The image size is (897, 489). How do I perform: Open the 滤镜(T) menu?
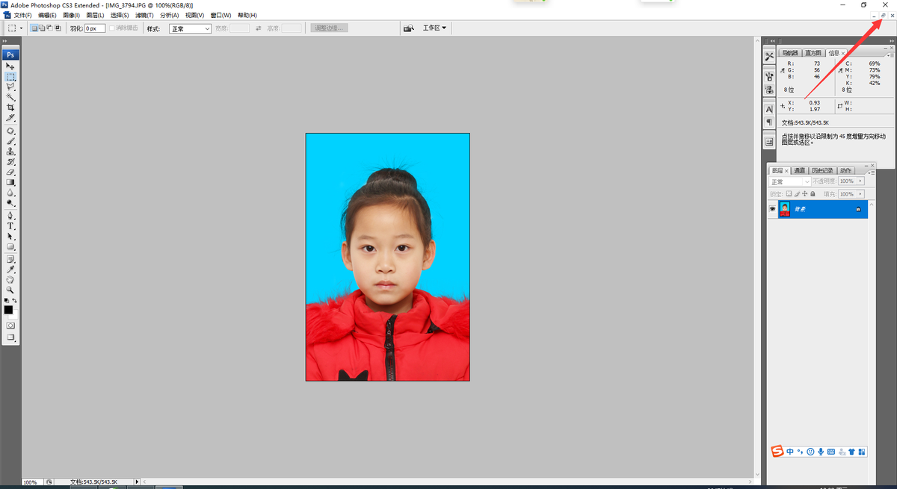[144, 15]
